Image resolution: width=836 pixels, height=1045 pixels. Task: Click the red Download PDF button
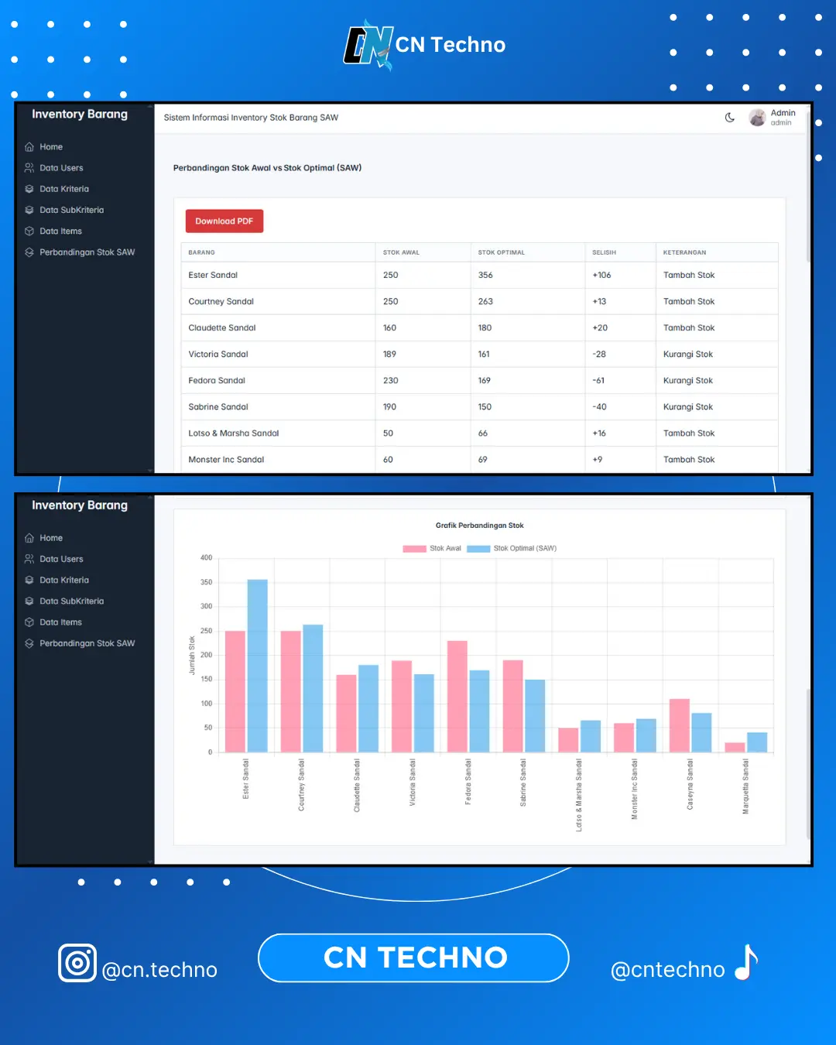point(224,221)
